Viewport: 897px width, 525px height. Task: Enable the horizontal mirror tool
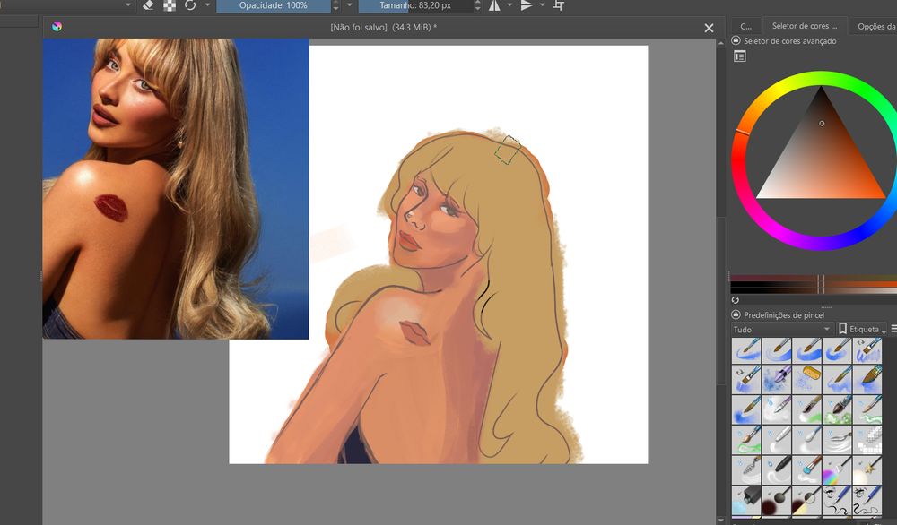[x=494, y=5]
